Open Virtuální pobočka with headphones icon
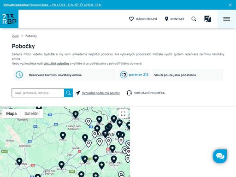Image resolution: width=236 pixels, height=177 pixels. (x=146, y=93)
